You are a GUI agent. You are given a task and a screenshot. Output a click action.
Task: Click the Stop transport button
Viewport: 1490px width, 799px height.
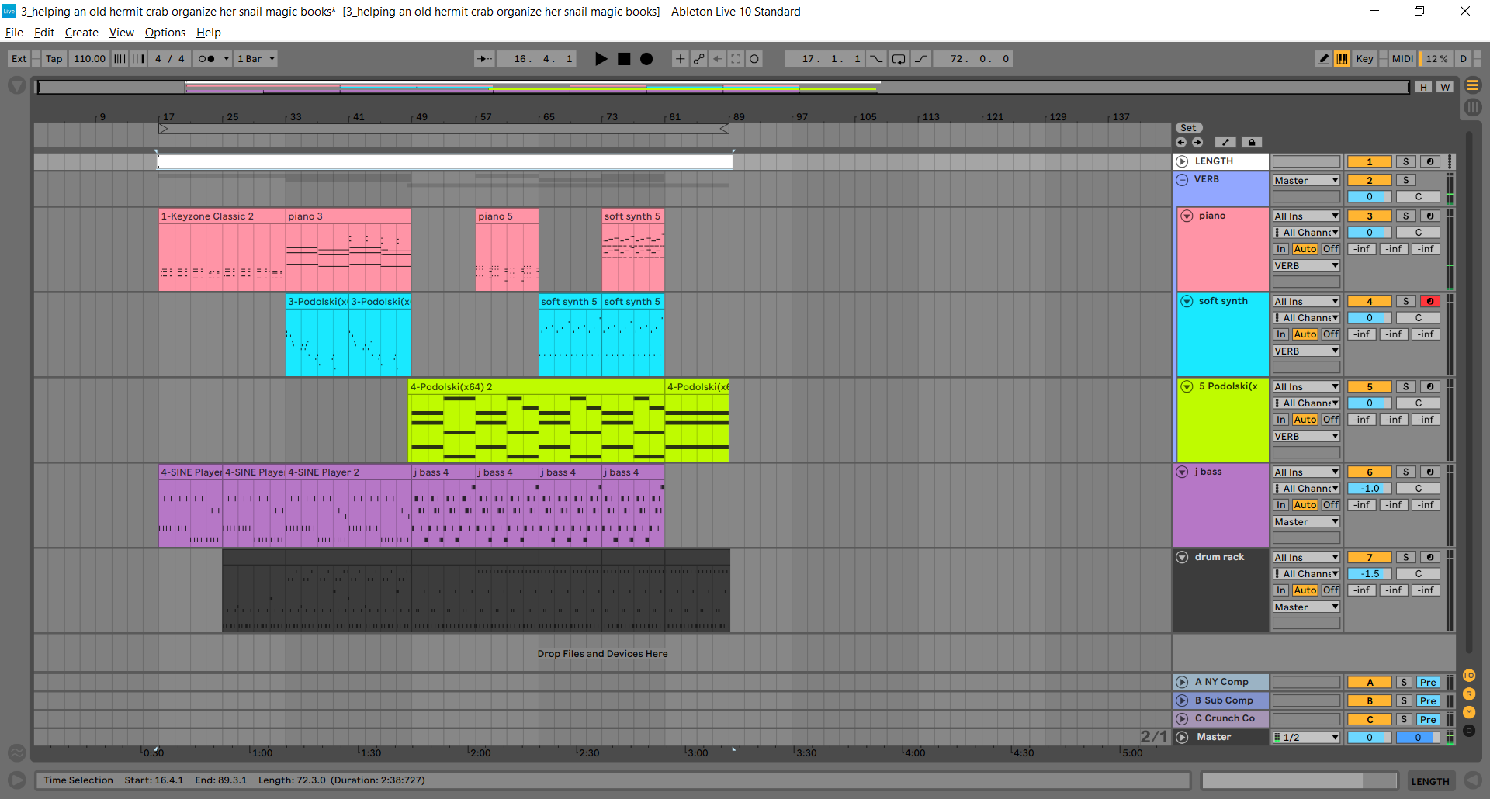point(624,59)
